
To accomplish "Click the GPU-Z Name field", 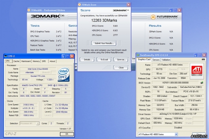I will pos(170,65).
